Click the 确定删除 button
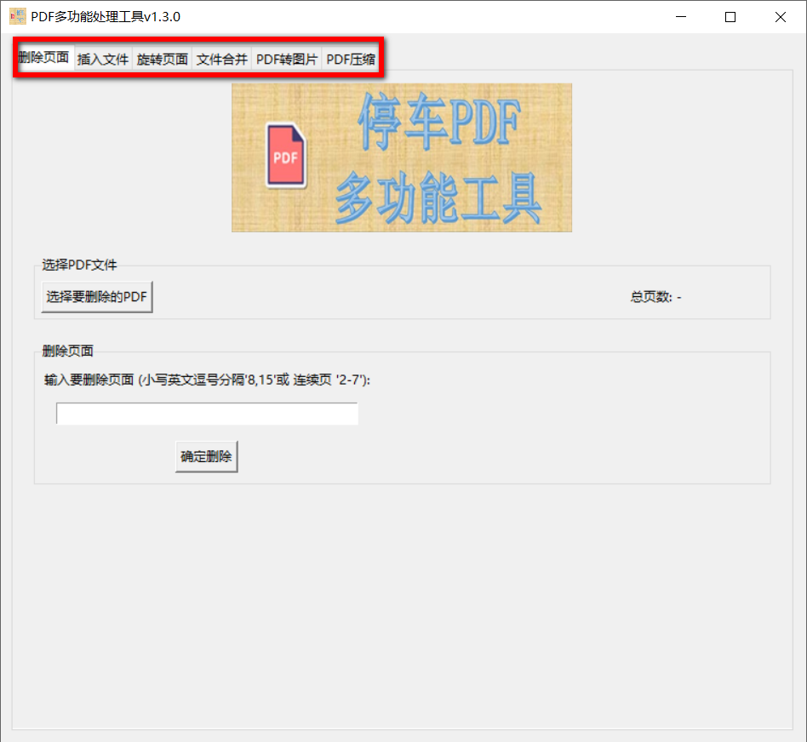Screen dimensions: 807x742 205,456
